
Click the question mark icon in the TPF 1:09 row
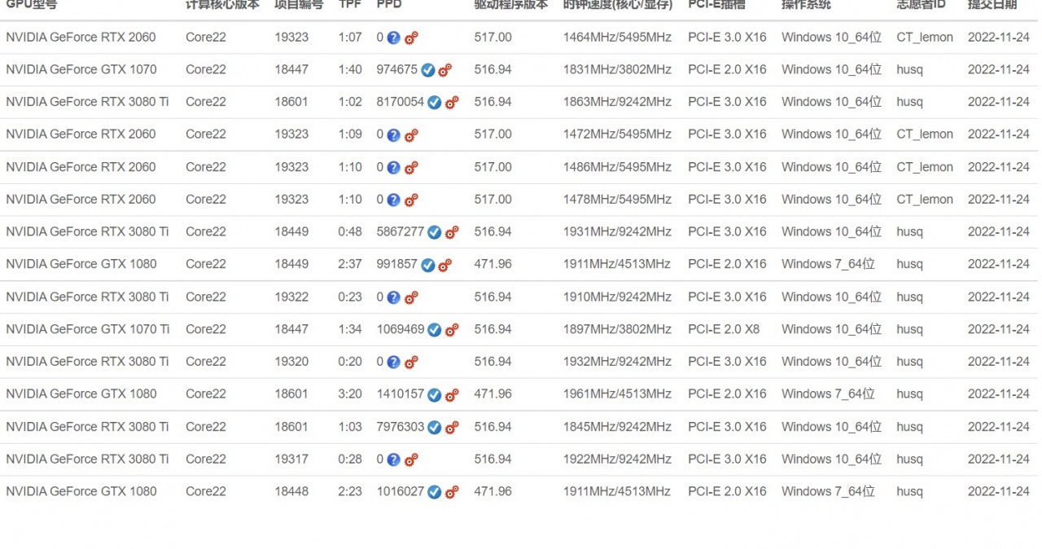click(394, 135)
